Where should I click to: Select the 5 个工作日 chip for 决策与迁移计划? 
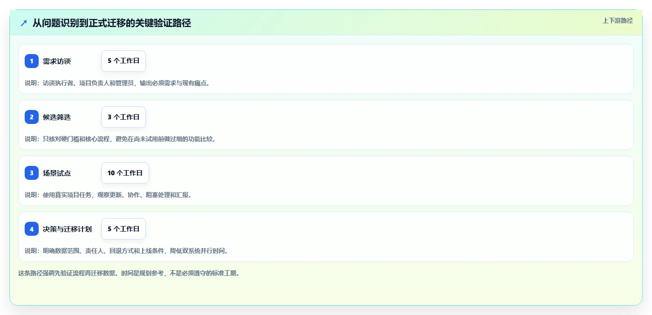[x=124, y=229]
